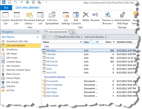Image resolution: width=142 pixels, height=109 pixels.
Task: Click the gray Stop icon in title bar
Action: pos(33,2)
